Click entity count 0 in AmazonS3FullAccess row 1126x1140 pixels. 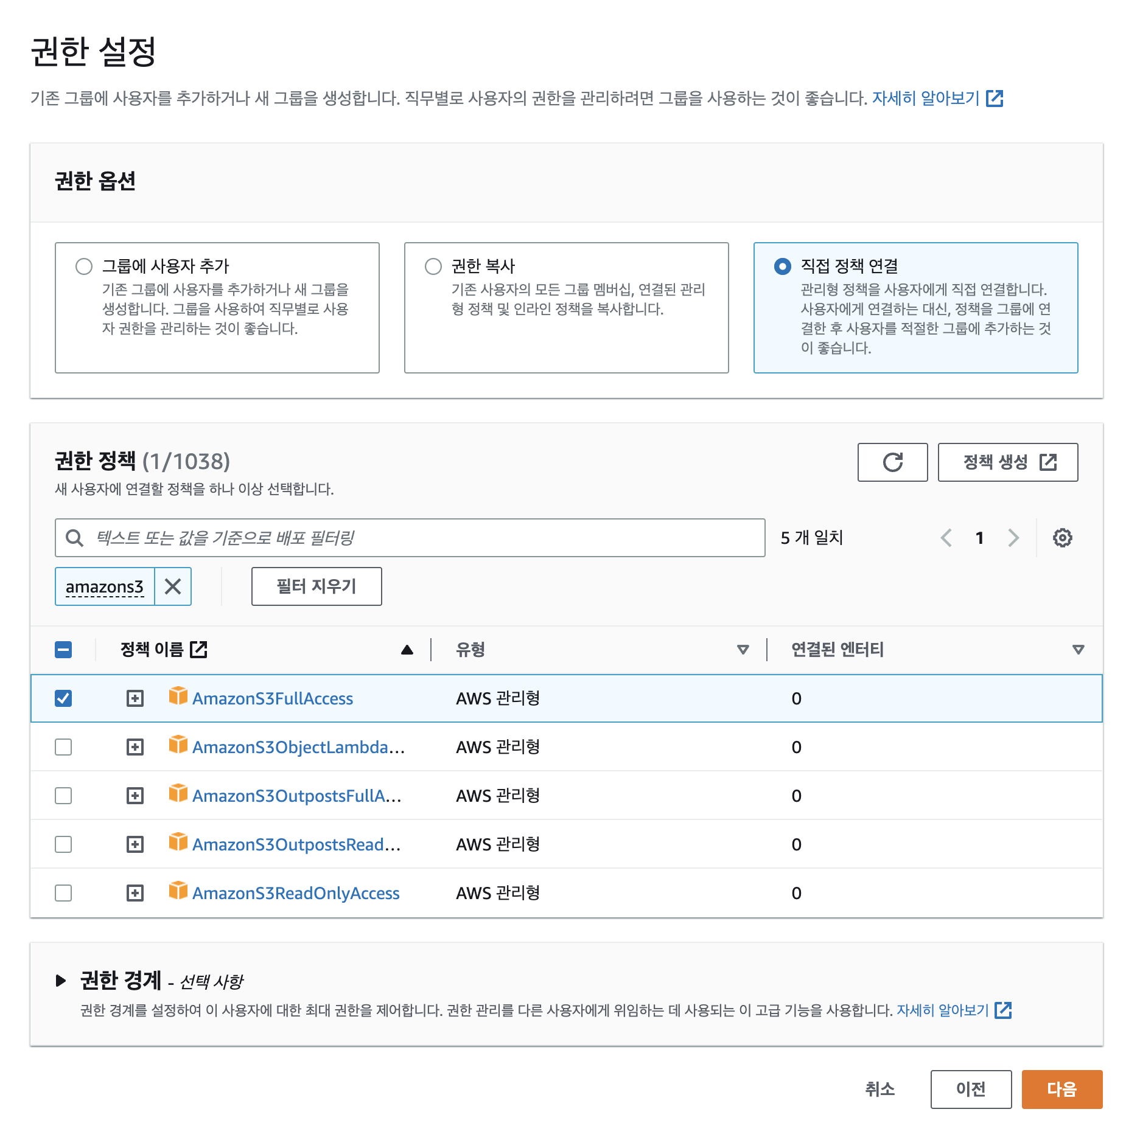tap(796, 698)
